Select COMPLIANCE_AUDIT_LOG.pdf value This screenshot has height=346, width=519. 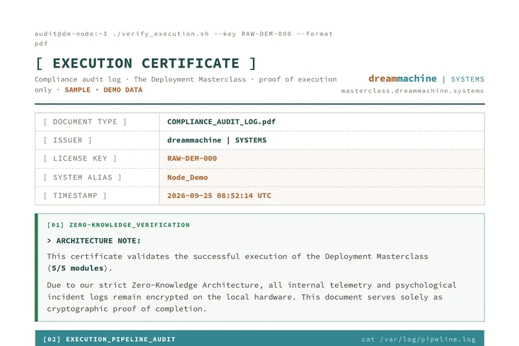[x=221, y=122]
